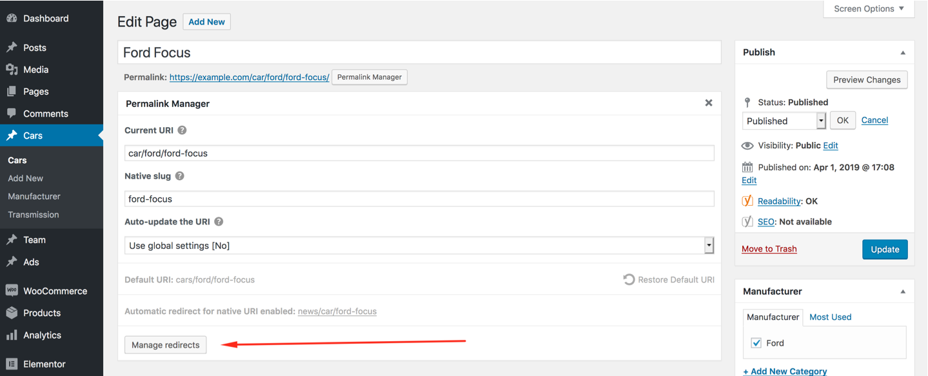928x376 pixels.
Task: Click the Status key icon
Action: point(747,102)
